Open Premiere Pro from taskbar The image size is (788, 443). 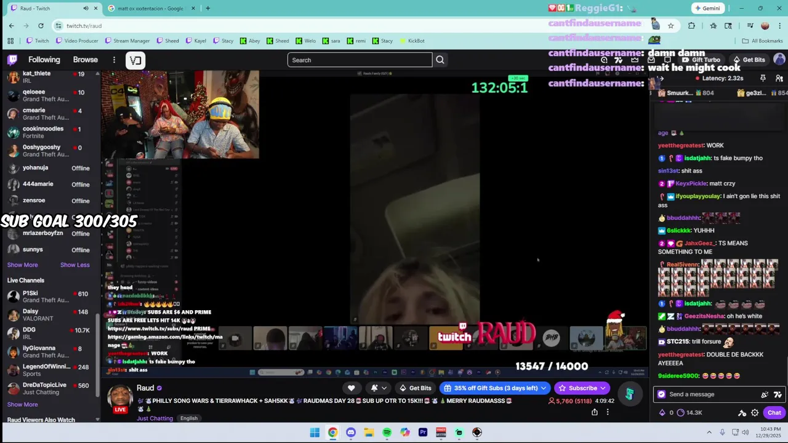(x=423, y=433)
